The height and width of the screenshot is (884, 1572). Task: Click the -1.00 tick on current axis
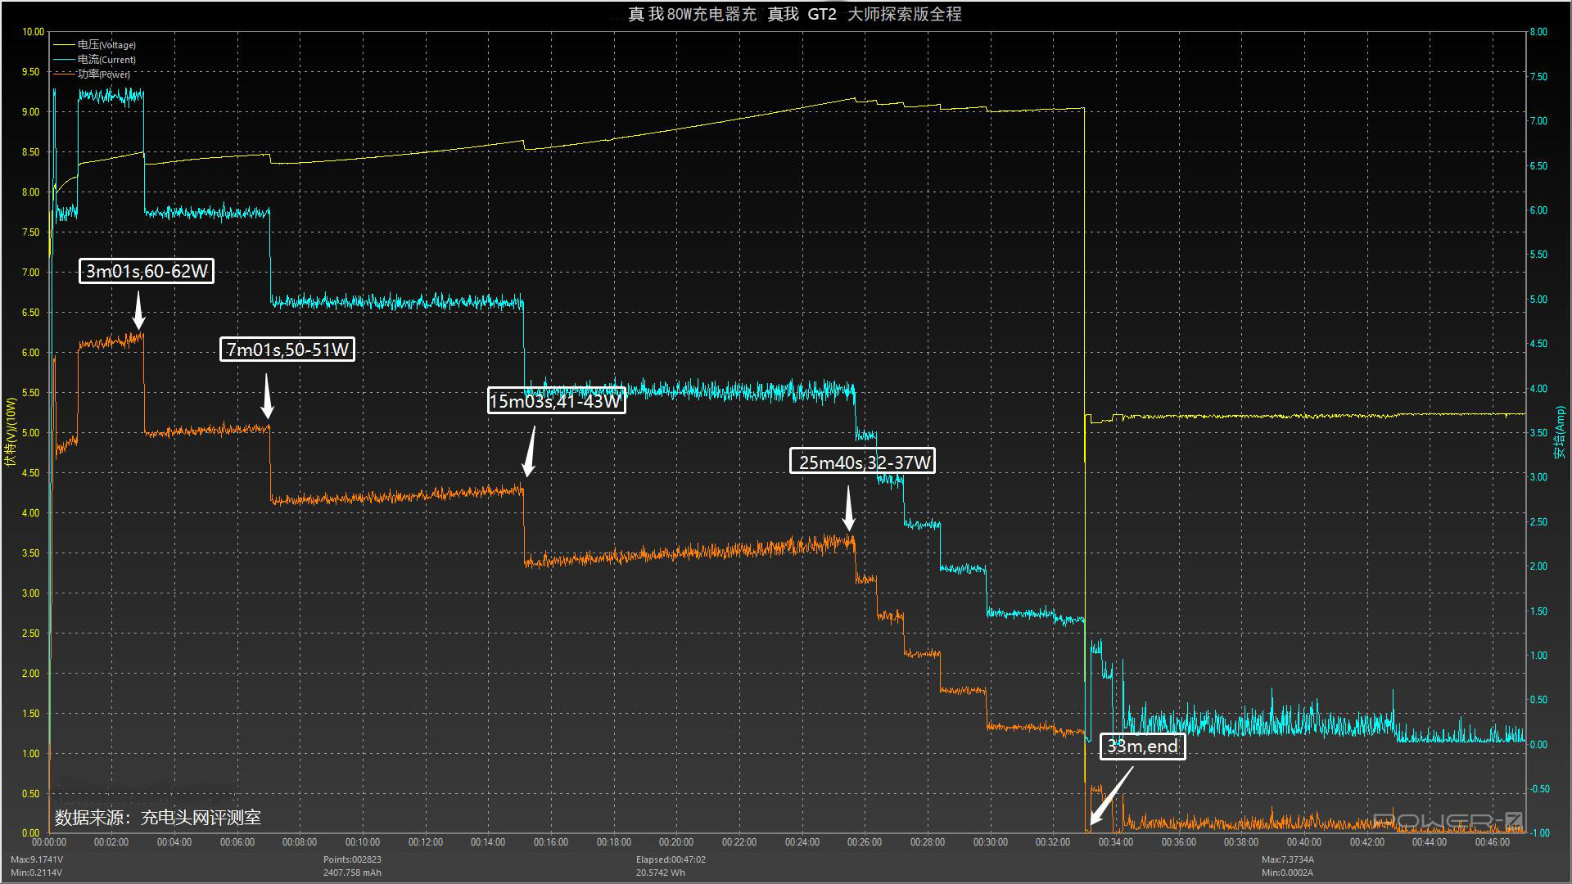(x=1540, y=833)
